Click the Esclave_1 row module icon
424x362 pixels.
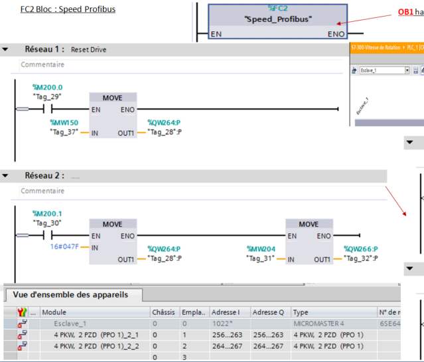click(x=22, y=323)
